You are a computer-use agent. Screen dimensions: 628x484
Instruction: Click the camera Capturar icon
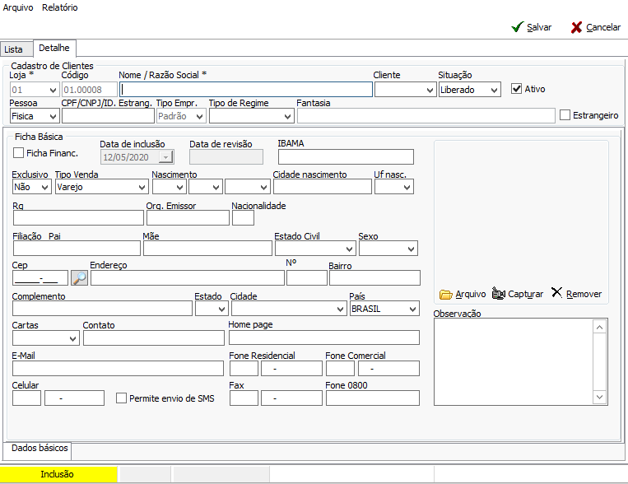(499, 294)
